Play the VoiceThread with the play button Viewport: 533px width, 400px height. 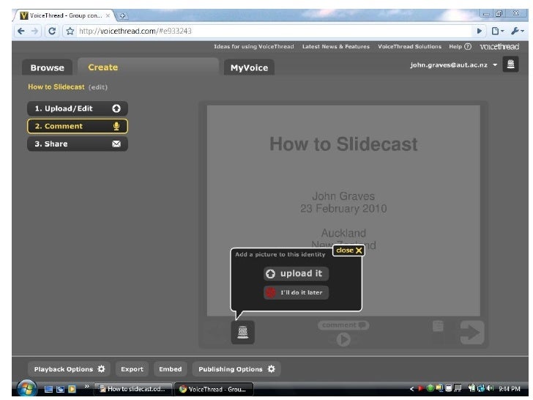coord(343,339)
